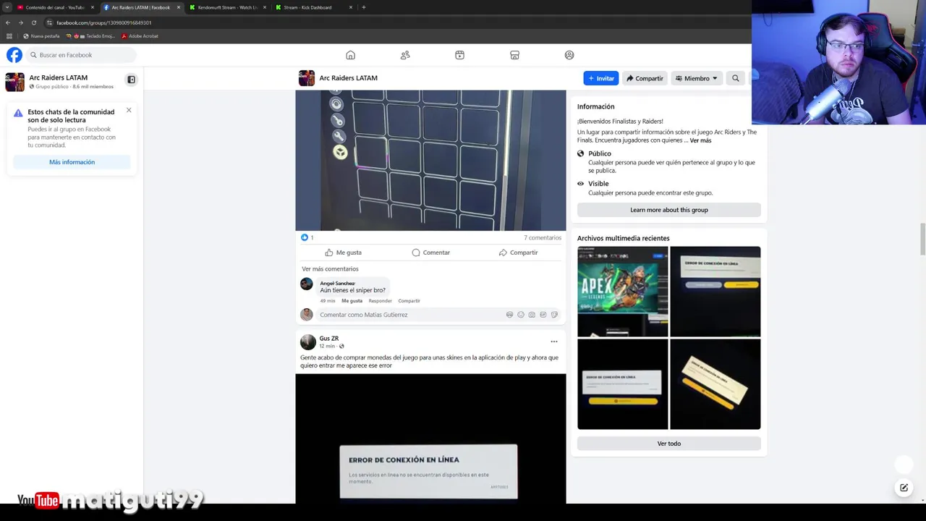
Task: Open the bottom-left recent media thumbnail
Action: click(623, 384)
